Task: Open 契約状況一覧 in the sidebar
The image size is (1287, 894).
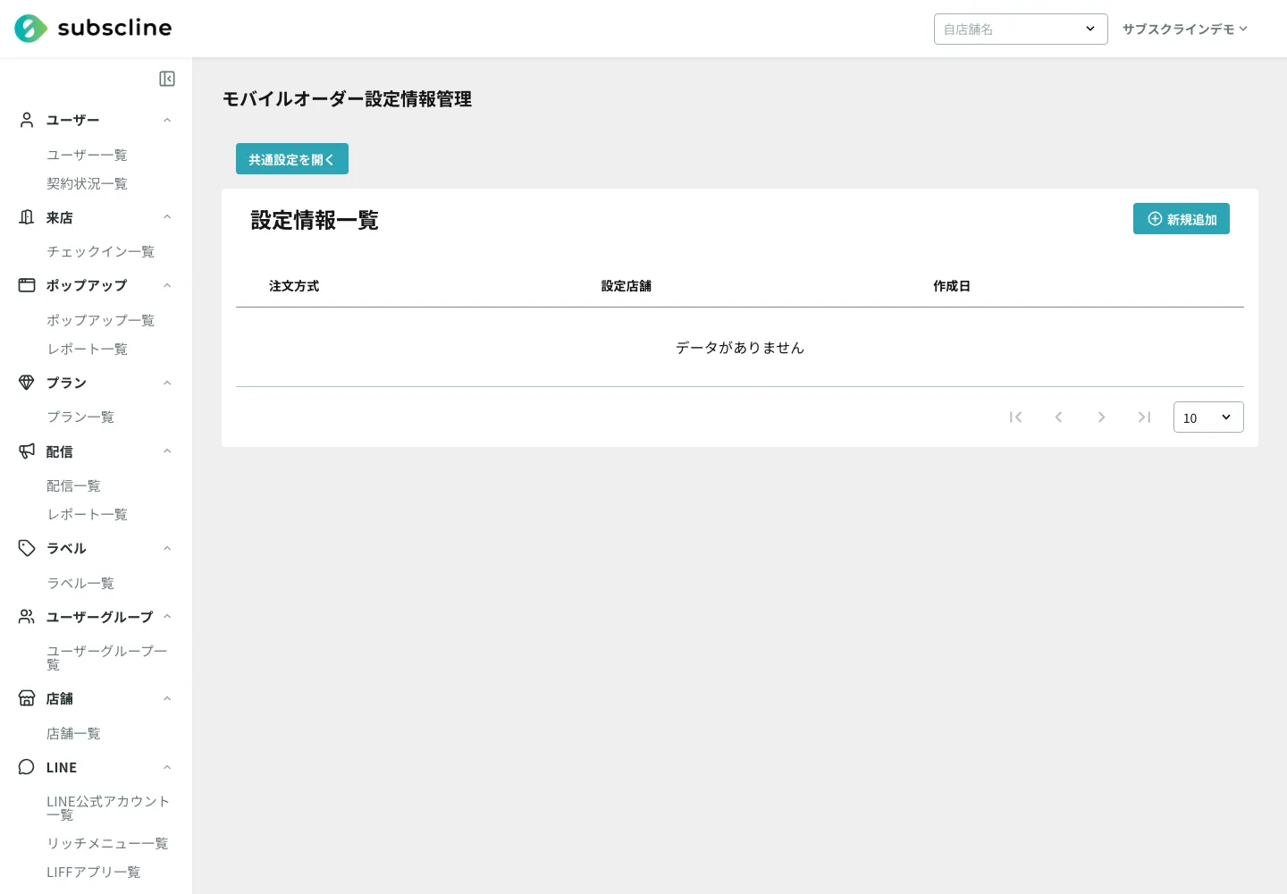Action: [87, 183]
